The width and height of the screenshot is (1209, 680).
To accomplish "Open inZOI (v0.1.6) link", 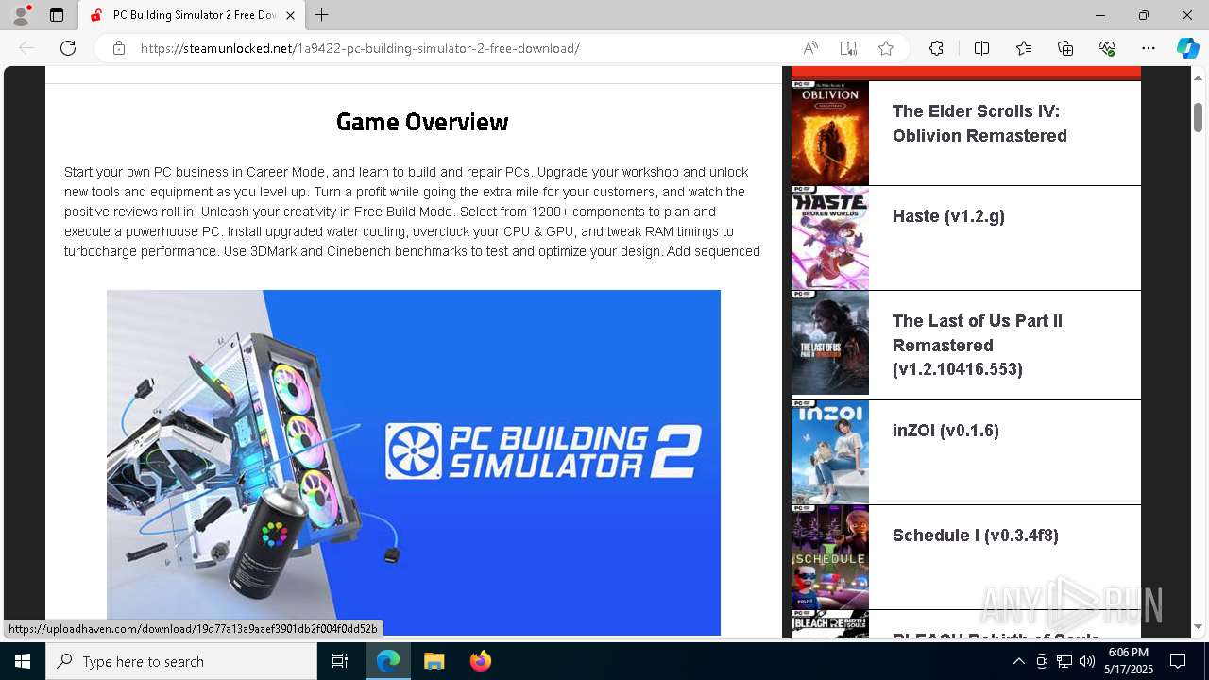I will click(945, 431).
